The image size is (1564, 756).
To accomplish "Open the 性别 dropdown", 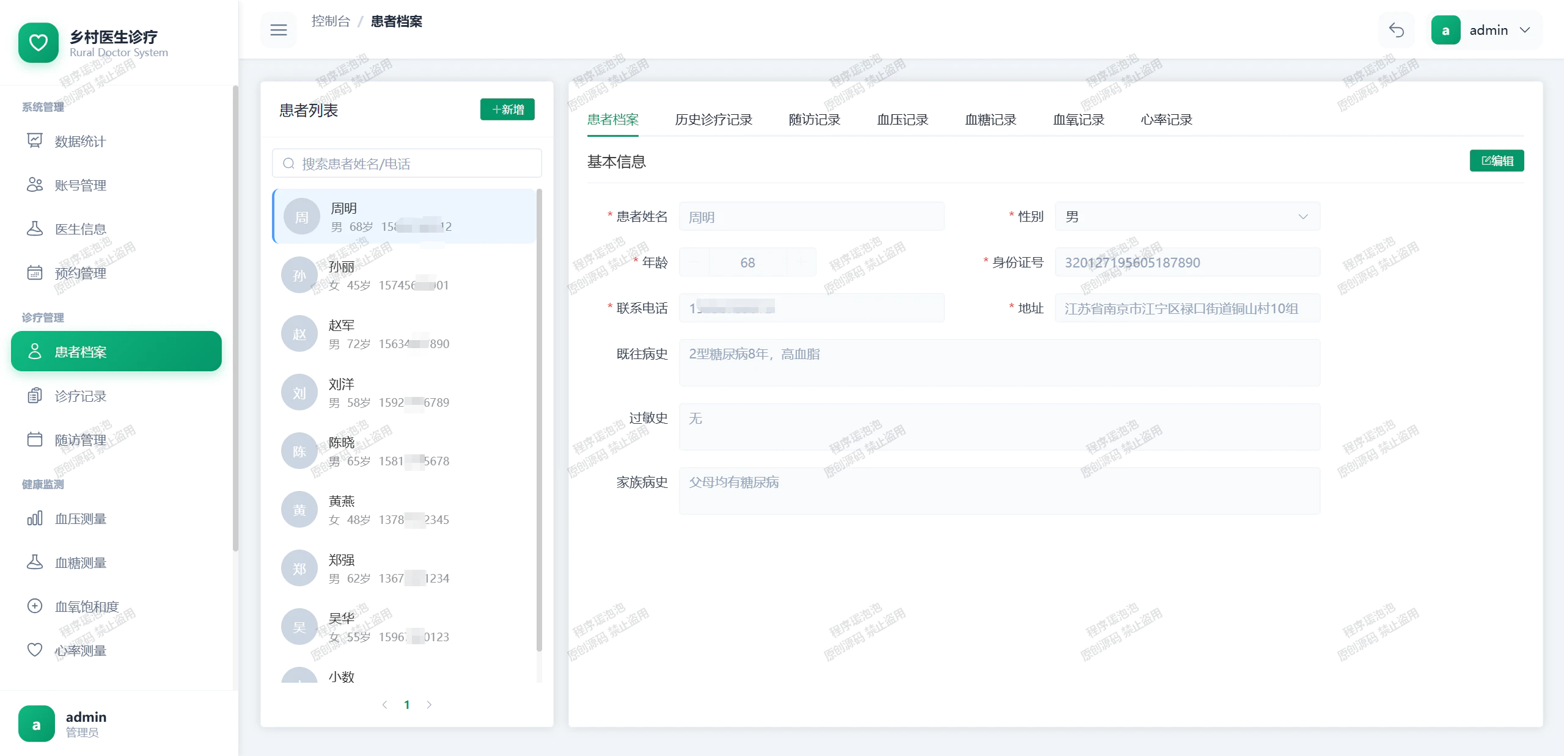I will coord(1188,216).
